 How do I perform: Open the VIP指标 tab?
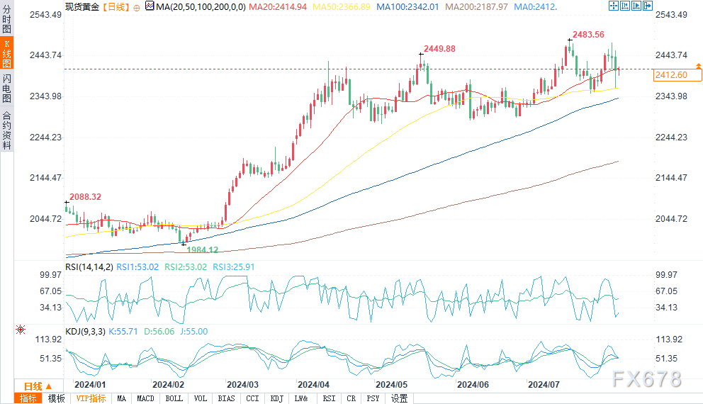click(91, 398)
